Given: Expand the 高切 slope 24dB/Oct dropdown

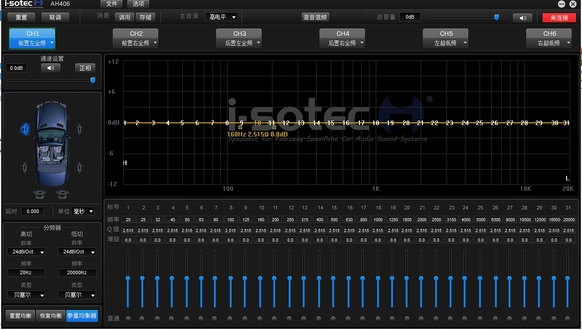Looking at the screenshot, I should pyautogui.click(x=26, y=252).
